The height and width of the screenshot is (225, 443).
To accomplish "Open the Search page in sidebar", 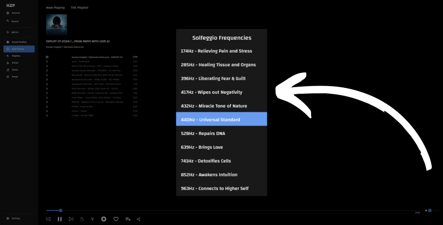I will (15, 21).
